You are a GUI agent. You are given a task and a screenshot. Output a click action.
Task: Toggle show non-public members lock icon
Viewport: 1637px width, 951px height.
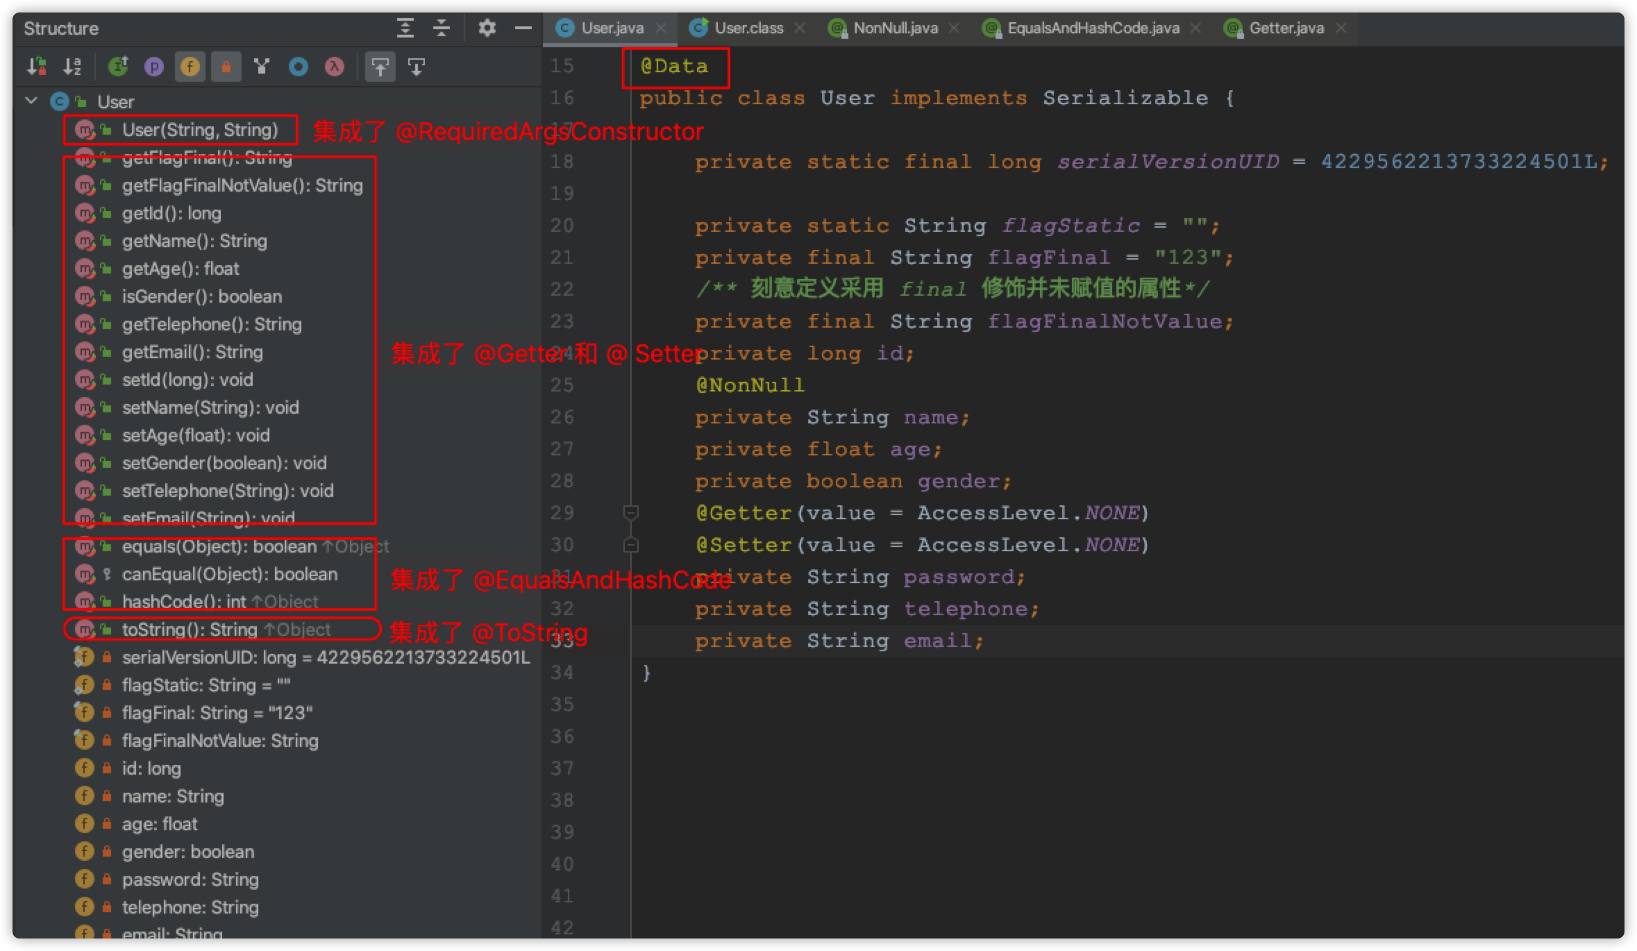tap(226, 67)
